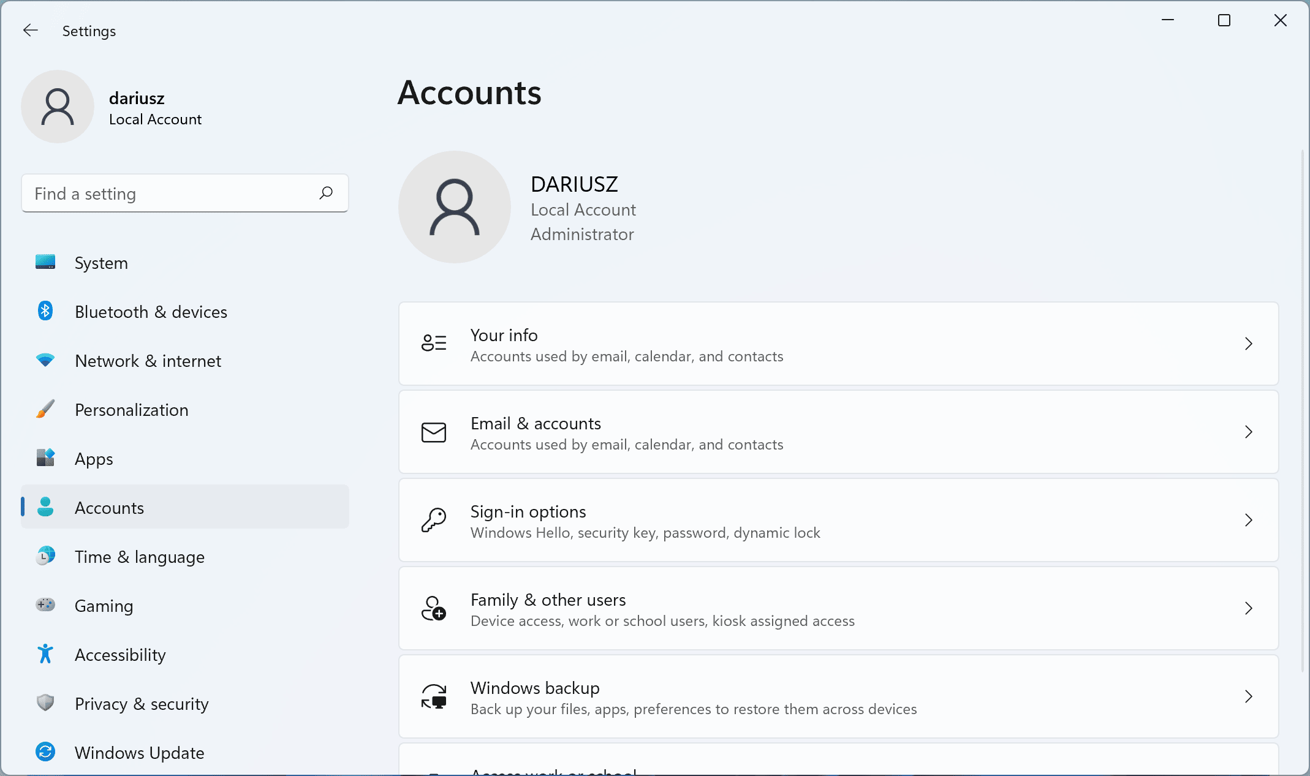The width and height of the screenshot is (1310, 776).
Task: Click the Accessibility figure icon
Action: pos(45,654)
